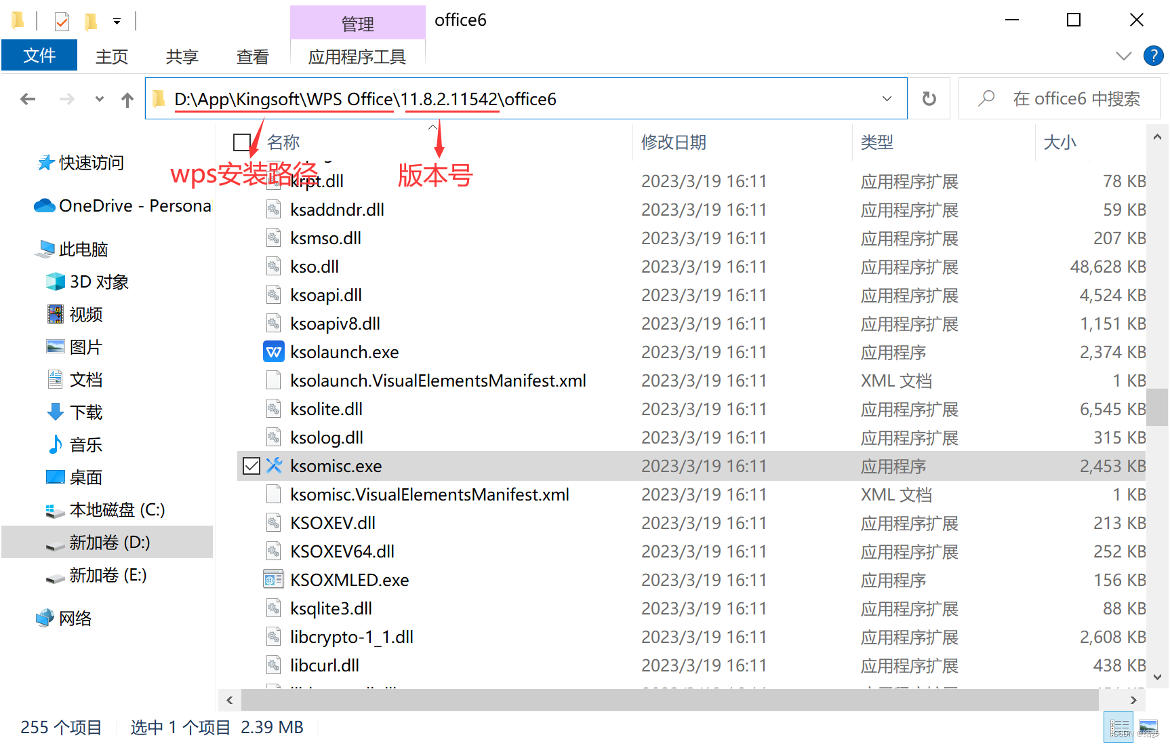Sort by the 名称 column header
The image size is (1170, 744).
(283, 142)
